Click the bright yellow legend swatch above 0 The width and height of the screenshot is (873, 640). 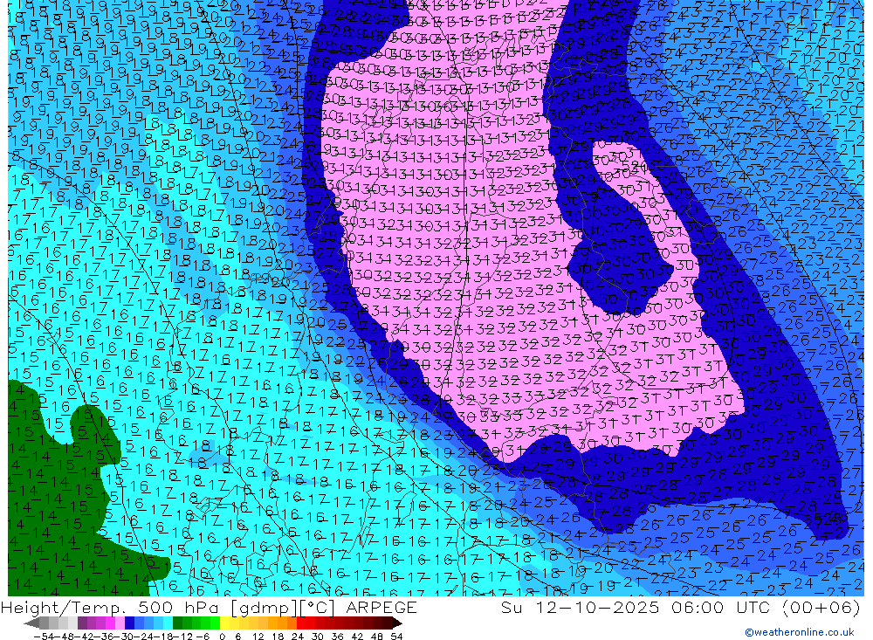pyautogui.click(x=224, y=623)
